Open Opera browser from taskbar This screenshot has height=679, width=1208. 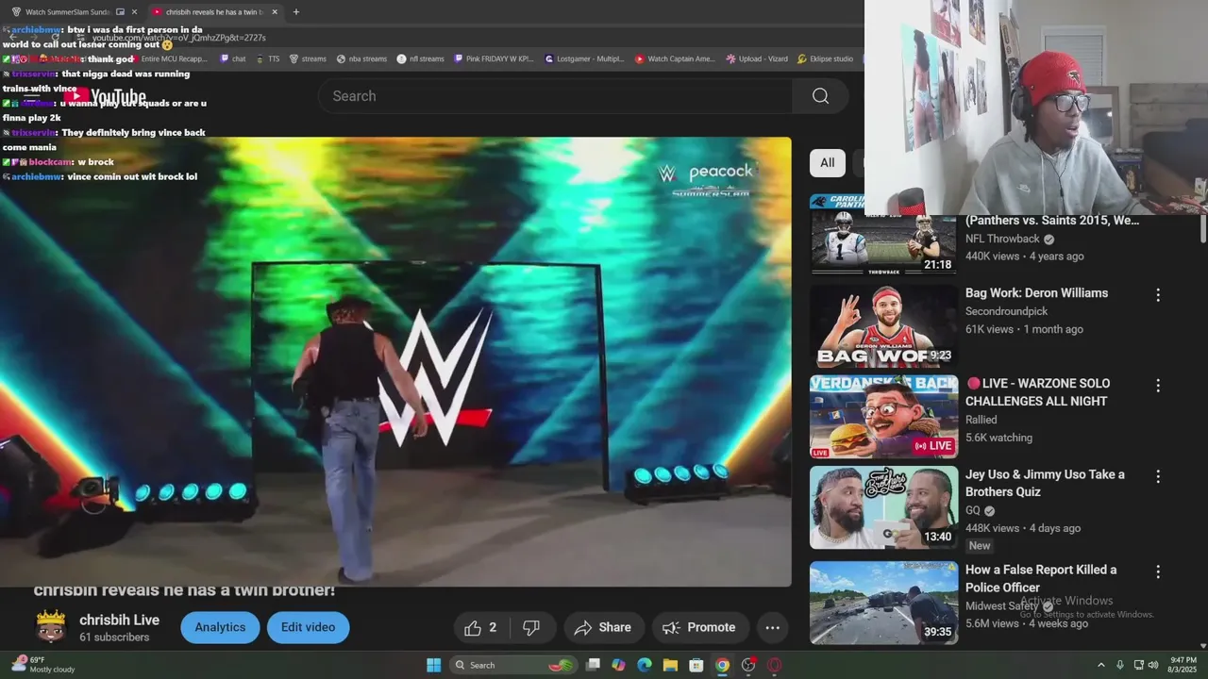coord(774,665)
